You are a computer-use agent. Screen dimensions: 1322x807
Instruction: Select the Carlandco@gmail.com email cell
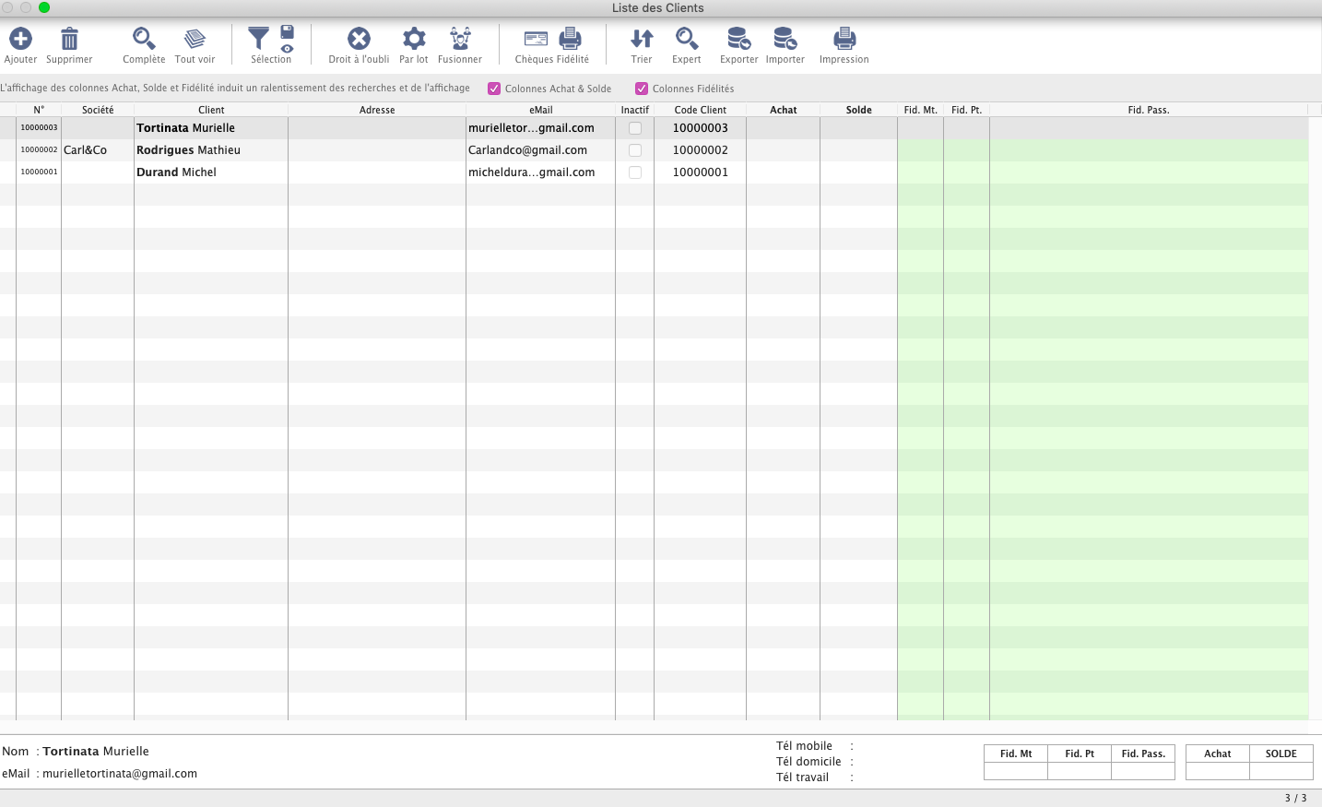tap(527, 150)
